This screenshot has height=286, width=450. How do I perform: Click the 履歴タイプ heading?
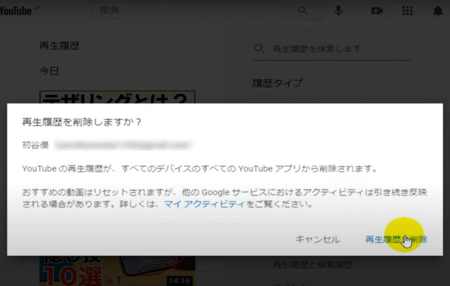point(277,83)
